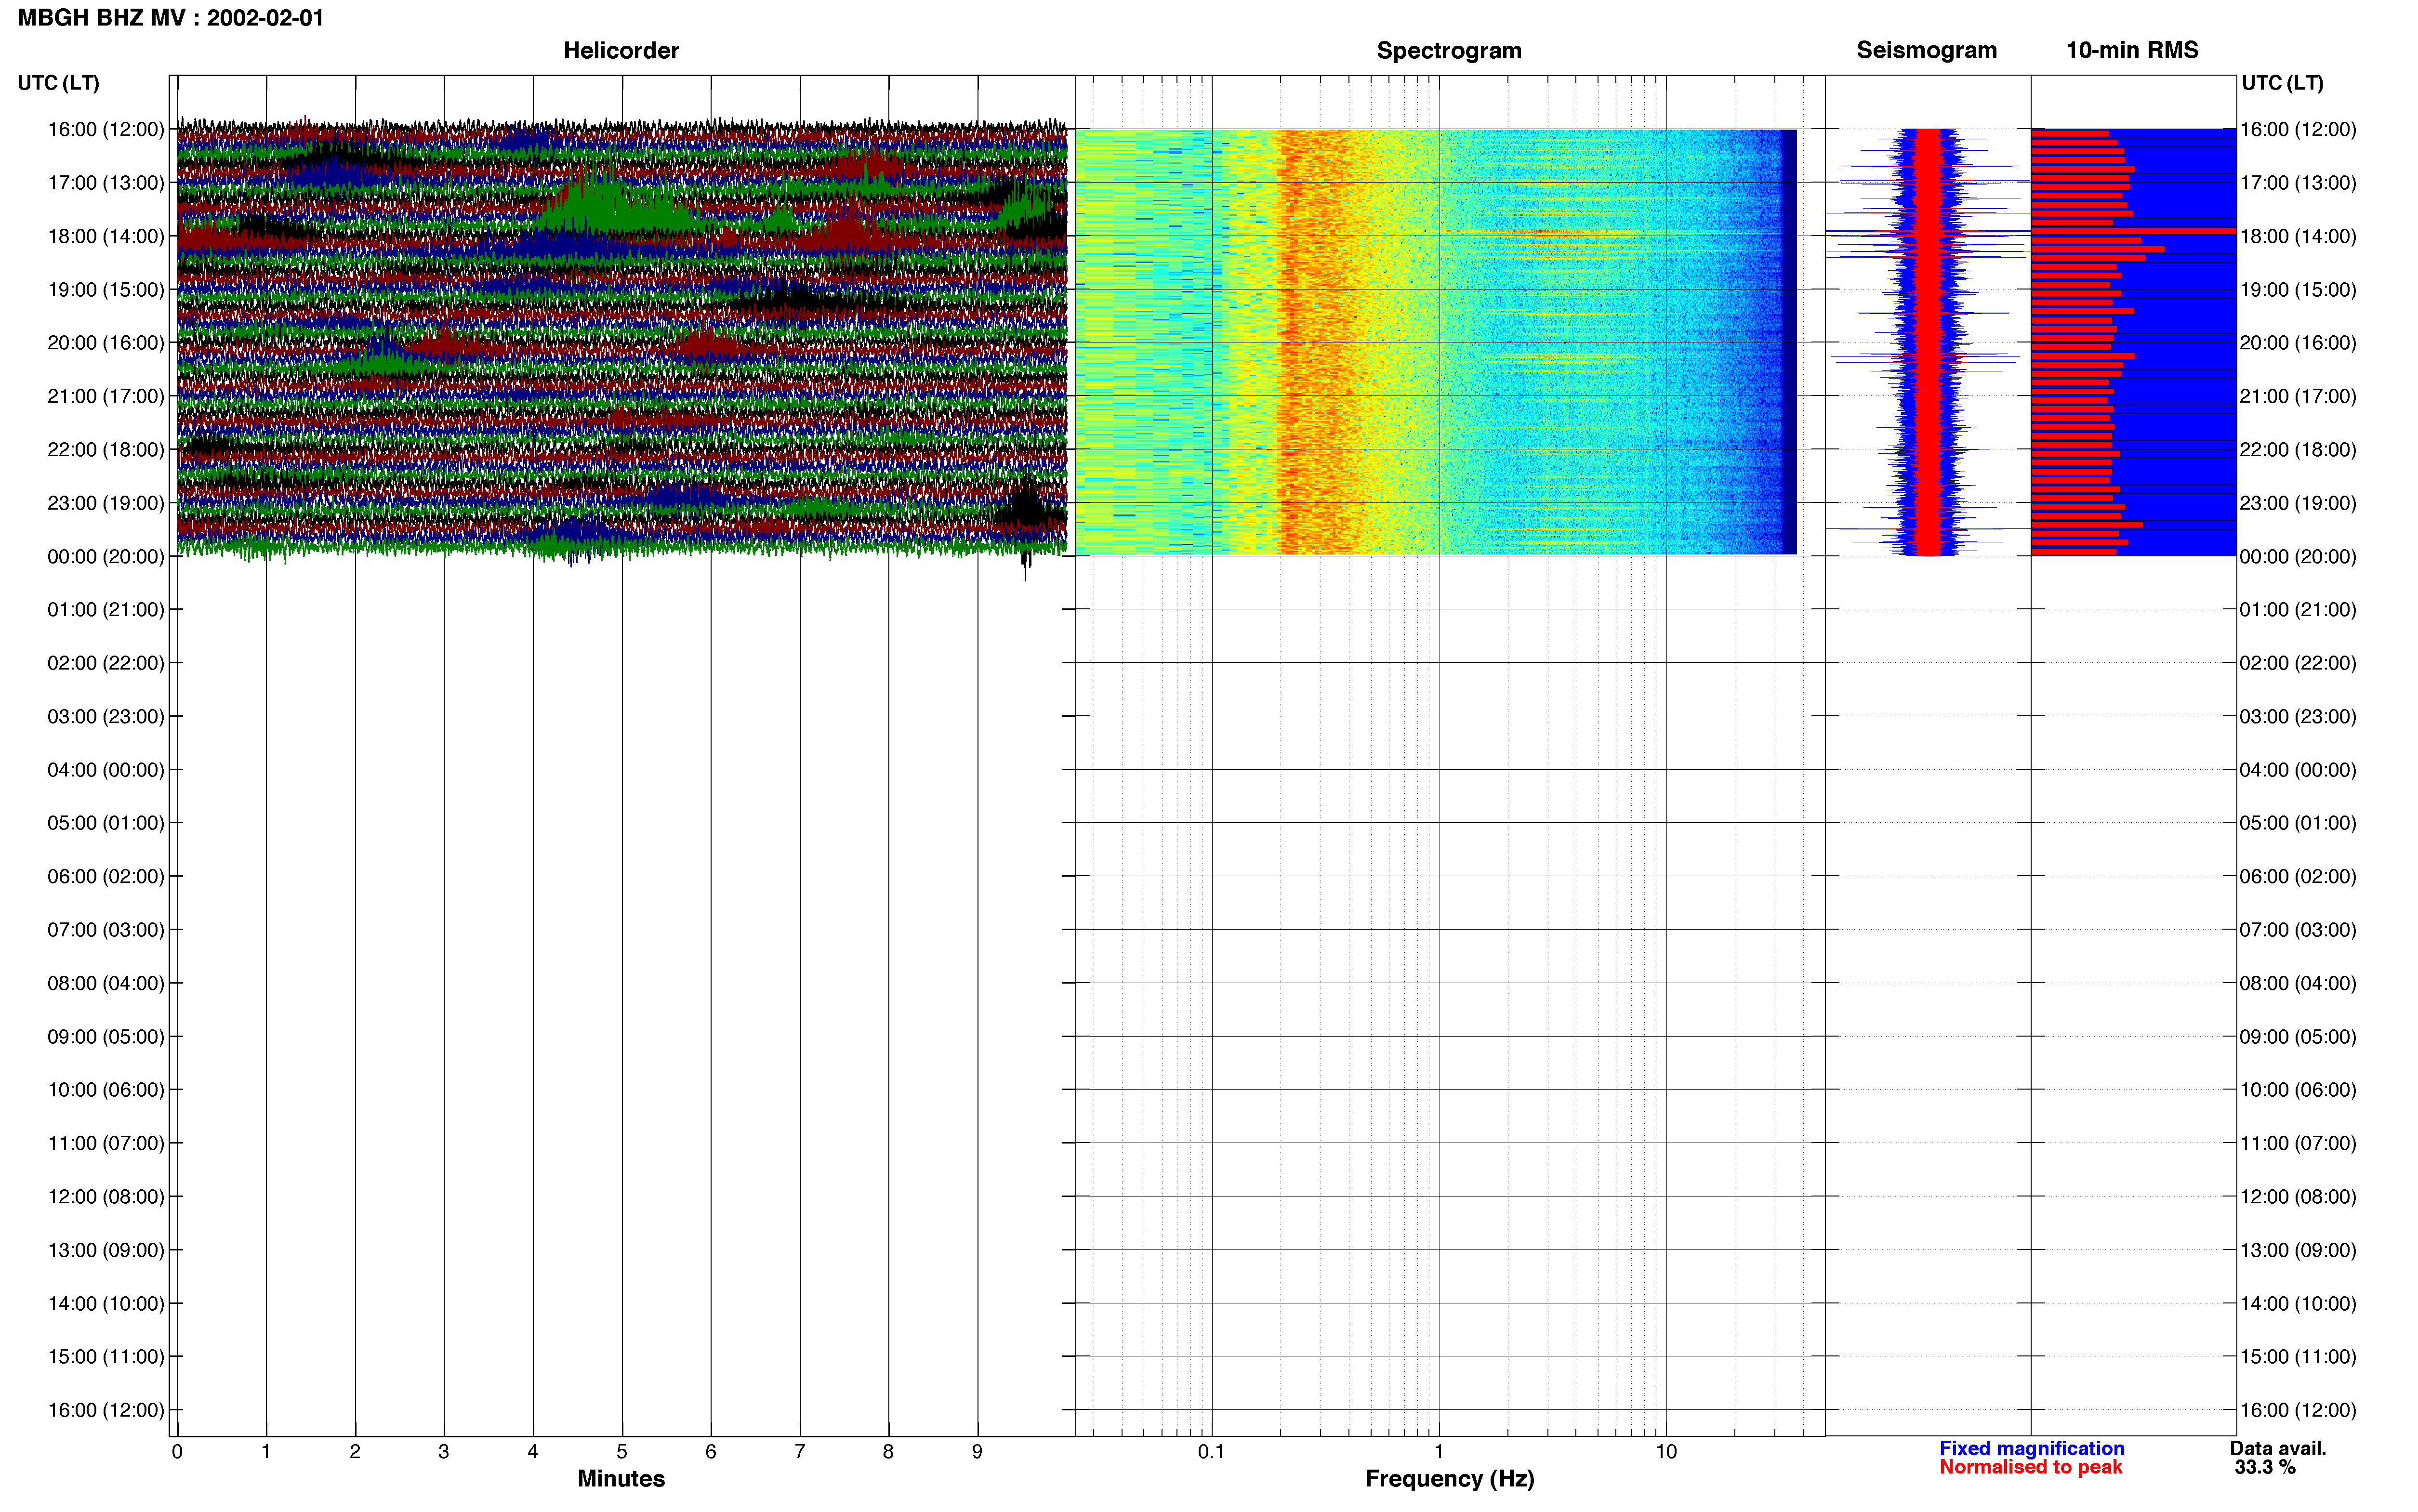Click the 'Frequency (Hz)' axis label
Image resolution: width=2418 pixels, height=1512 pixels.
(1449, 1479)
